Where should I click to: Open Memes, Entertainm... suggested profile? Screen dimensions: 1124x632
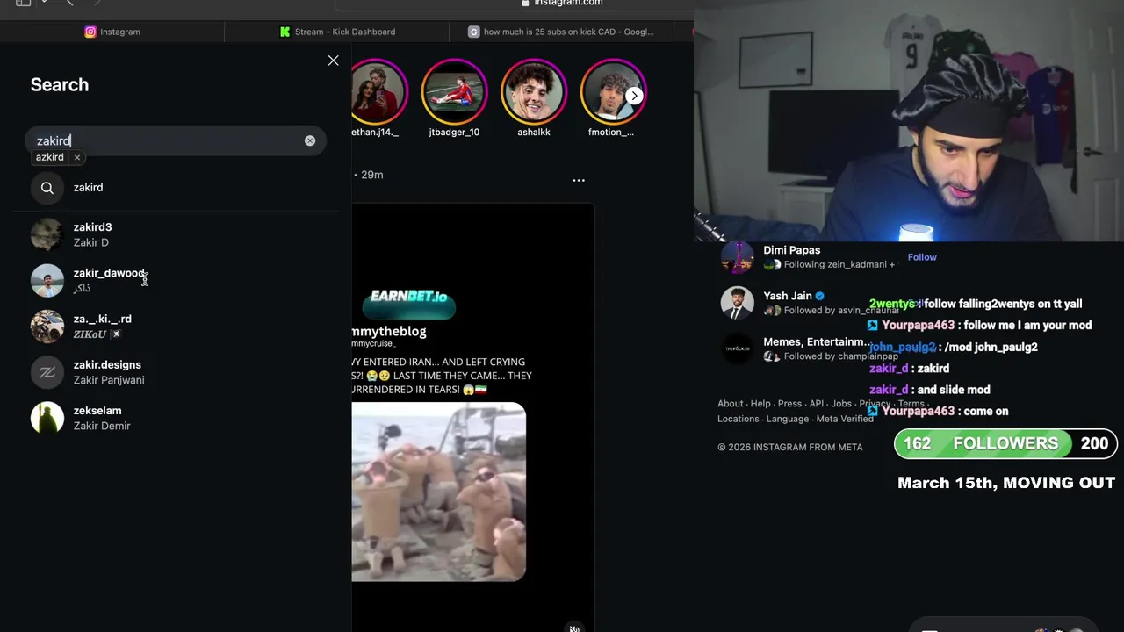(x=817, y=341)
